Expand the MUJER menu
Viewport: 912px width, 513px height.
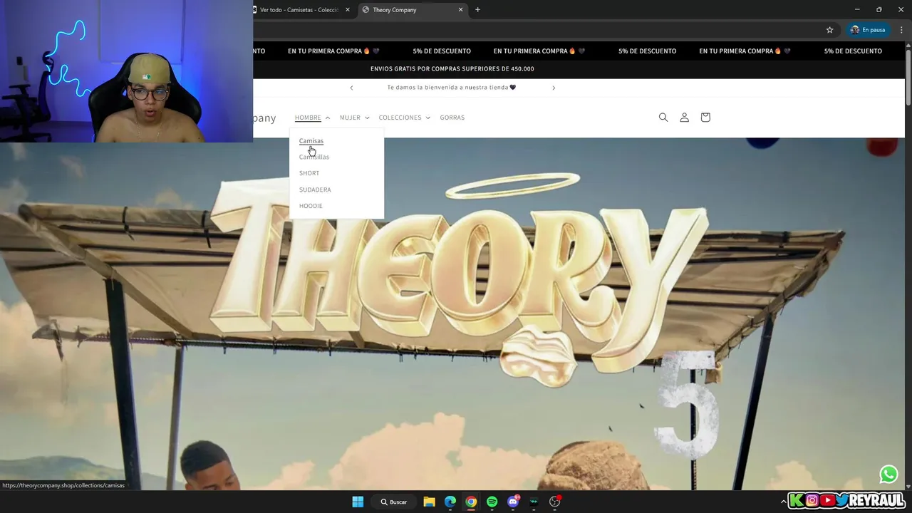tap(354, 118)
